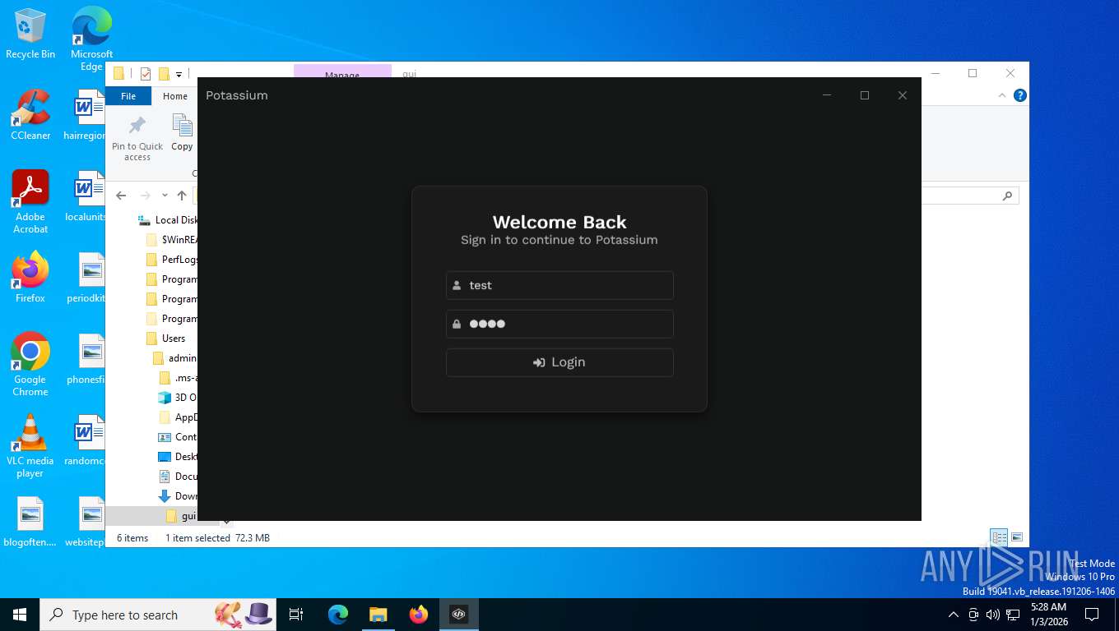Click the Properties checkmark icon in Explorer titlebar
This screenshot has width=1119, height=631.
[x=146, y=74]
